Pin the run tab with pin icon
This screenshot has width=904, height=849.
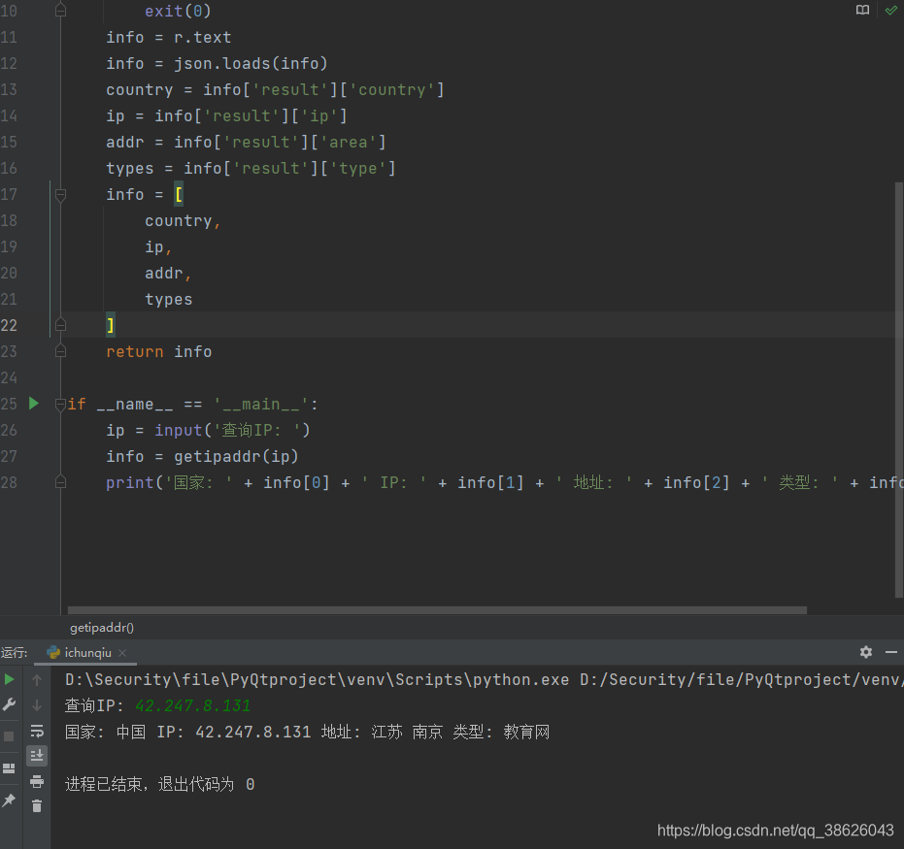(10, 800)
